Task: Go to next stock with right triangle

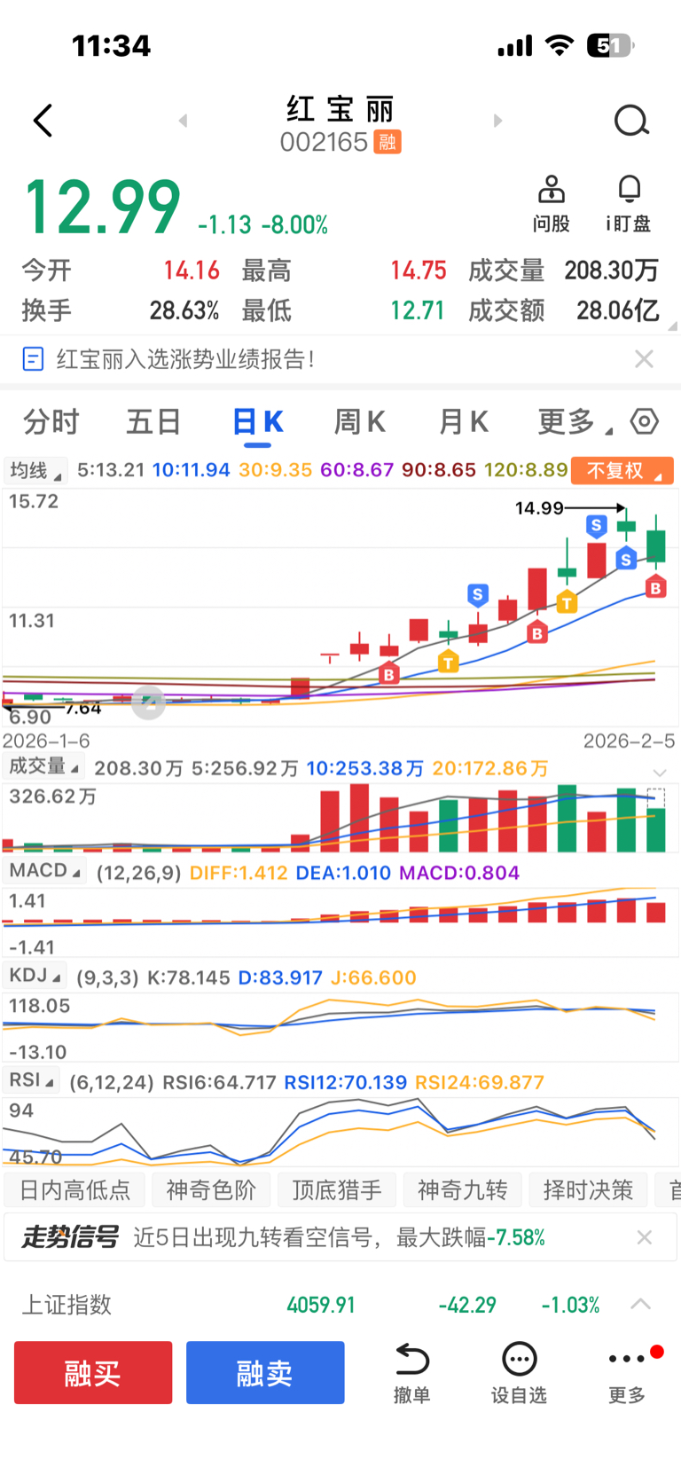Action: point(497,121)
